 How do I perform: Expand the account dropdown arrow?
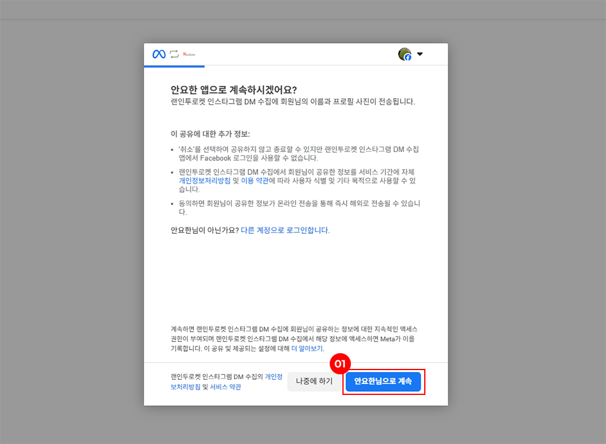click(x=420, y=54)
